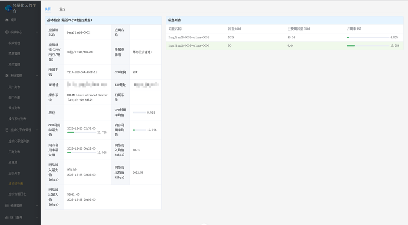Click the icon beside 虚拟化平台管理
The height and width of the screenshot is (225, 408).
pos(7,130)
